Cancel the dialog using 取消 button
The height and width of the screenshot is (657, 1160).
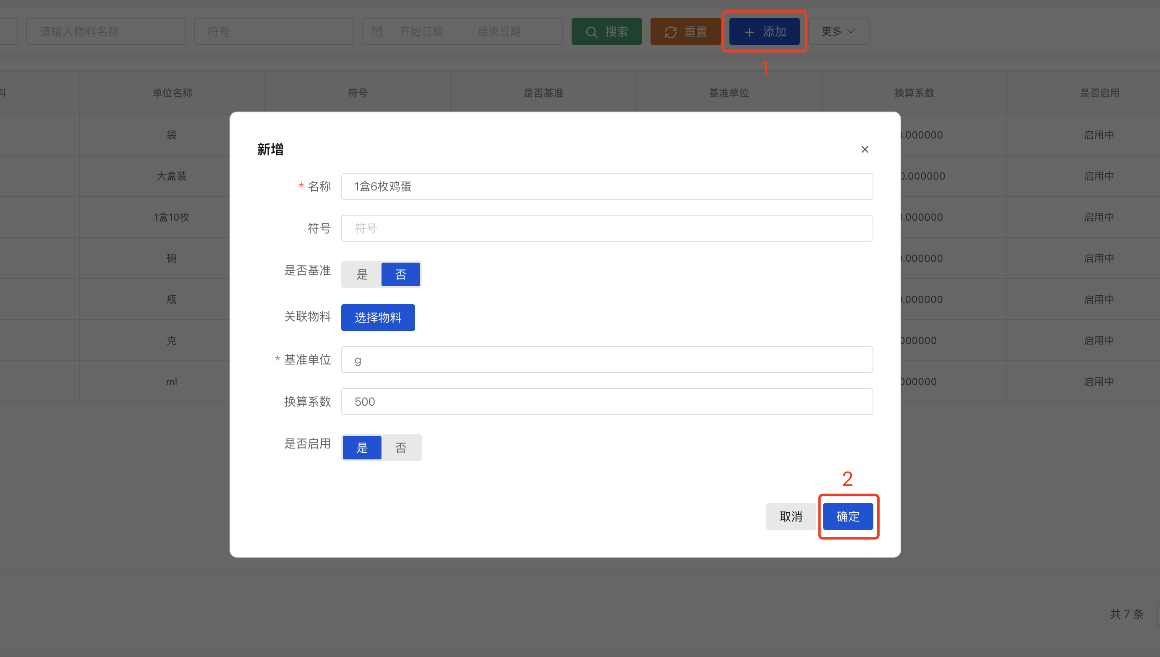tap(790, 516)
